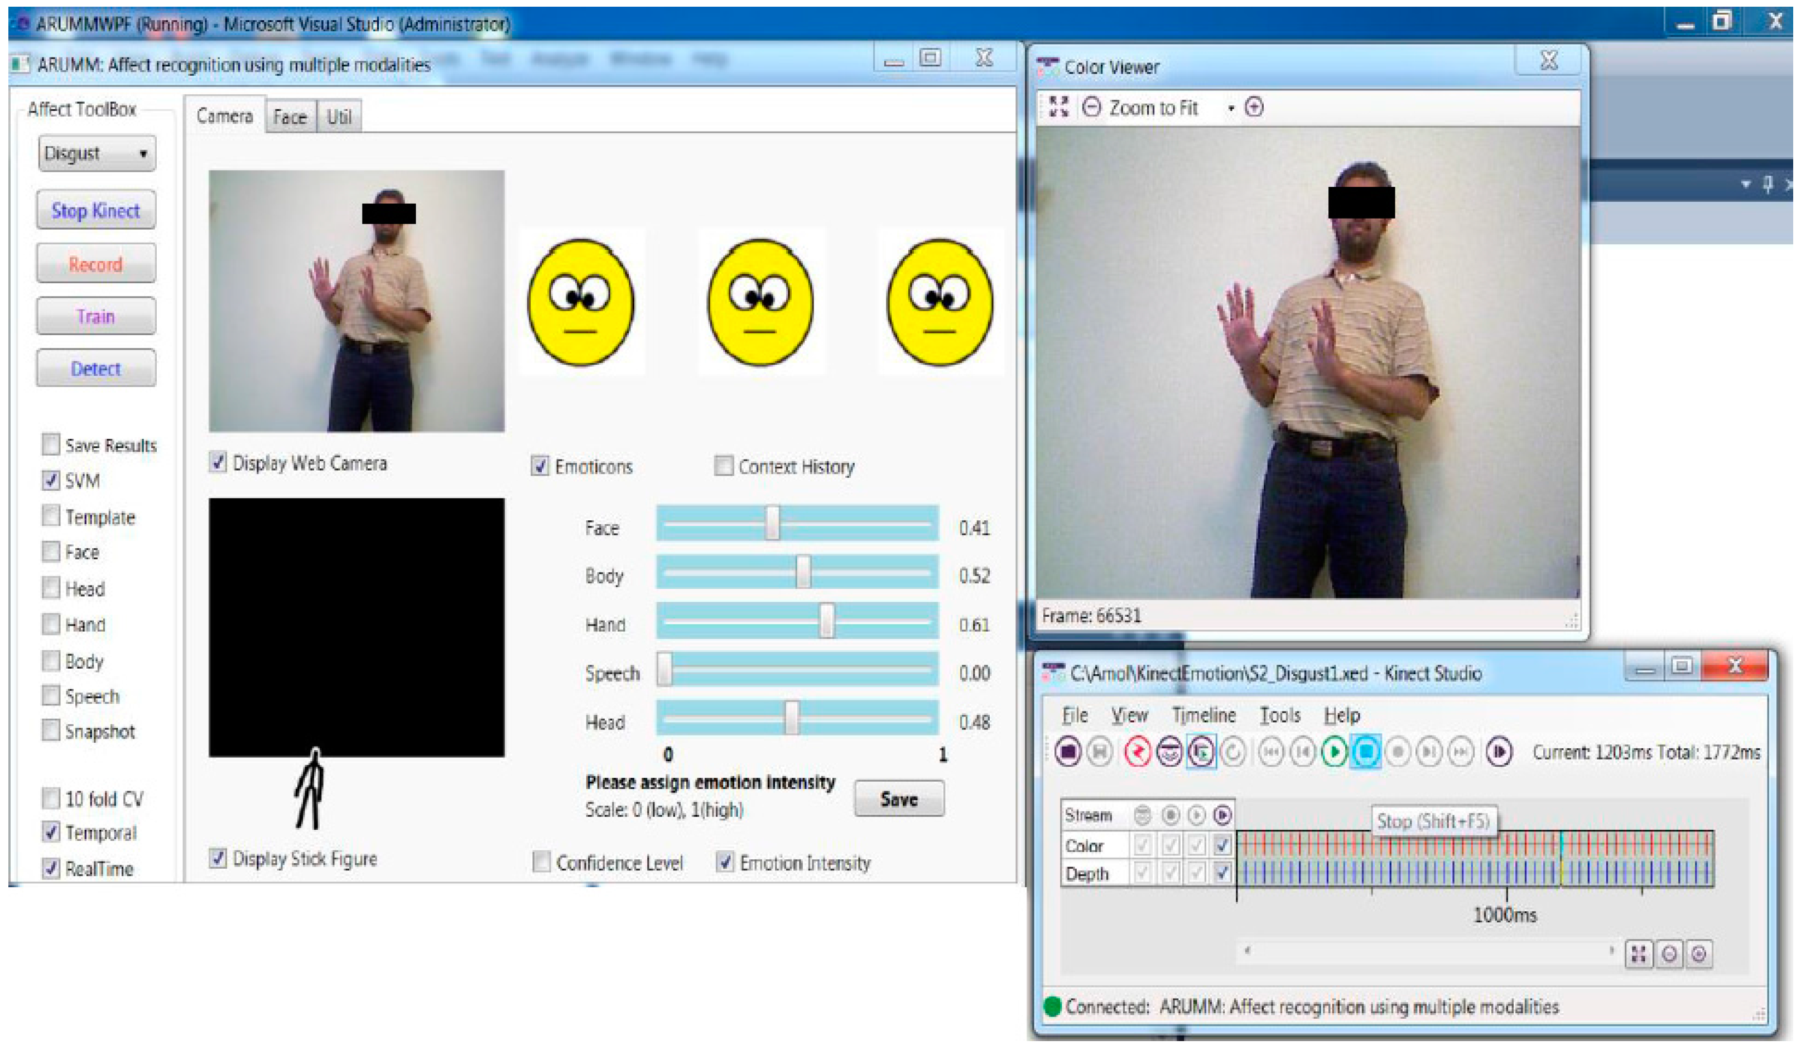
Task: Click the web camera preview image in ARUMM
Action: (357, 301)
